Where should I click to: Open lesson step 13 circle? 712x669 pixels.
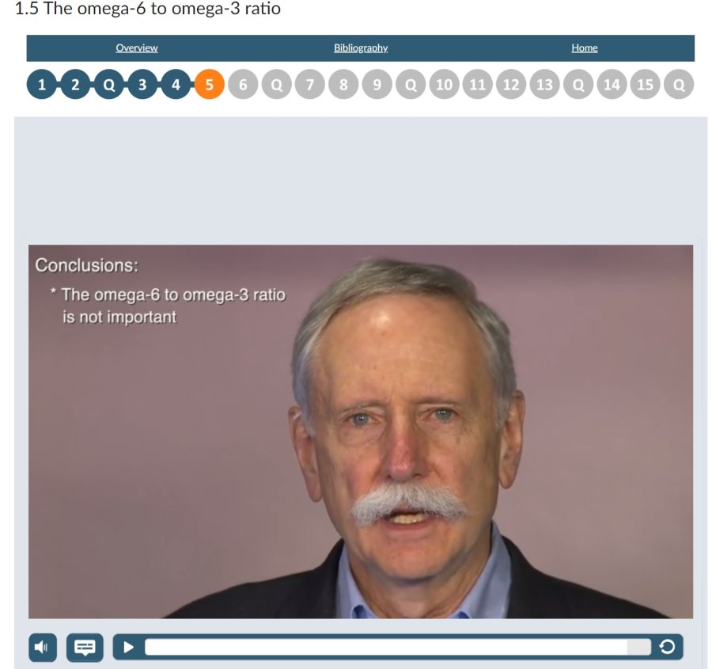click(x=545, y=85)
